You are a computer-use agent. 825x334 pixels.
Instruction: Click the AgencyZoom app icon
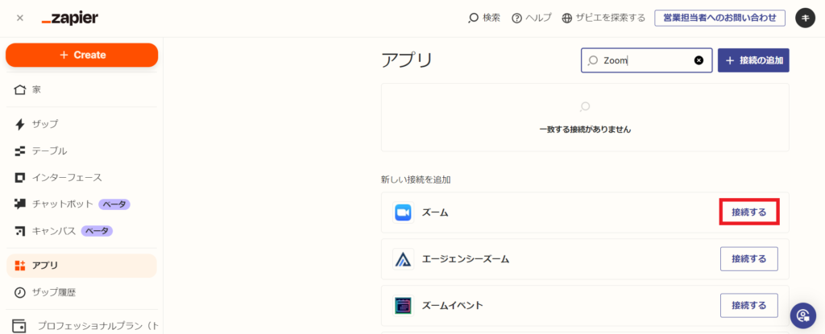pyautogui.click(x=403, y=259)
